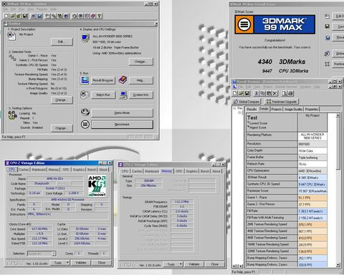Click the Batch Run stacked disks icon
This screenshot has width=344, height=275.
tap(85, 95)
